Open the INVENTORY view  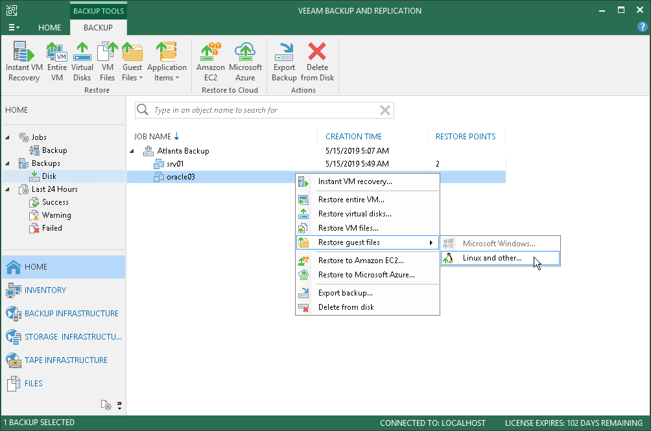tap(64, 290)
